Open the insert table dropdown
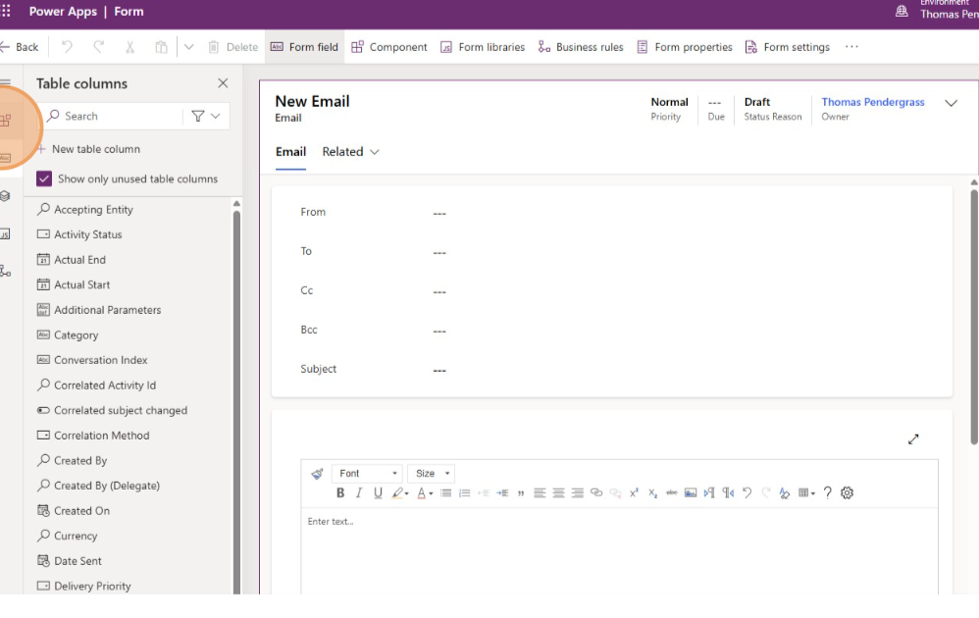Viewport: 979px width, 618px height. 806,492
